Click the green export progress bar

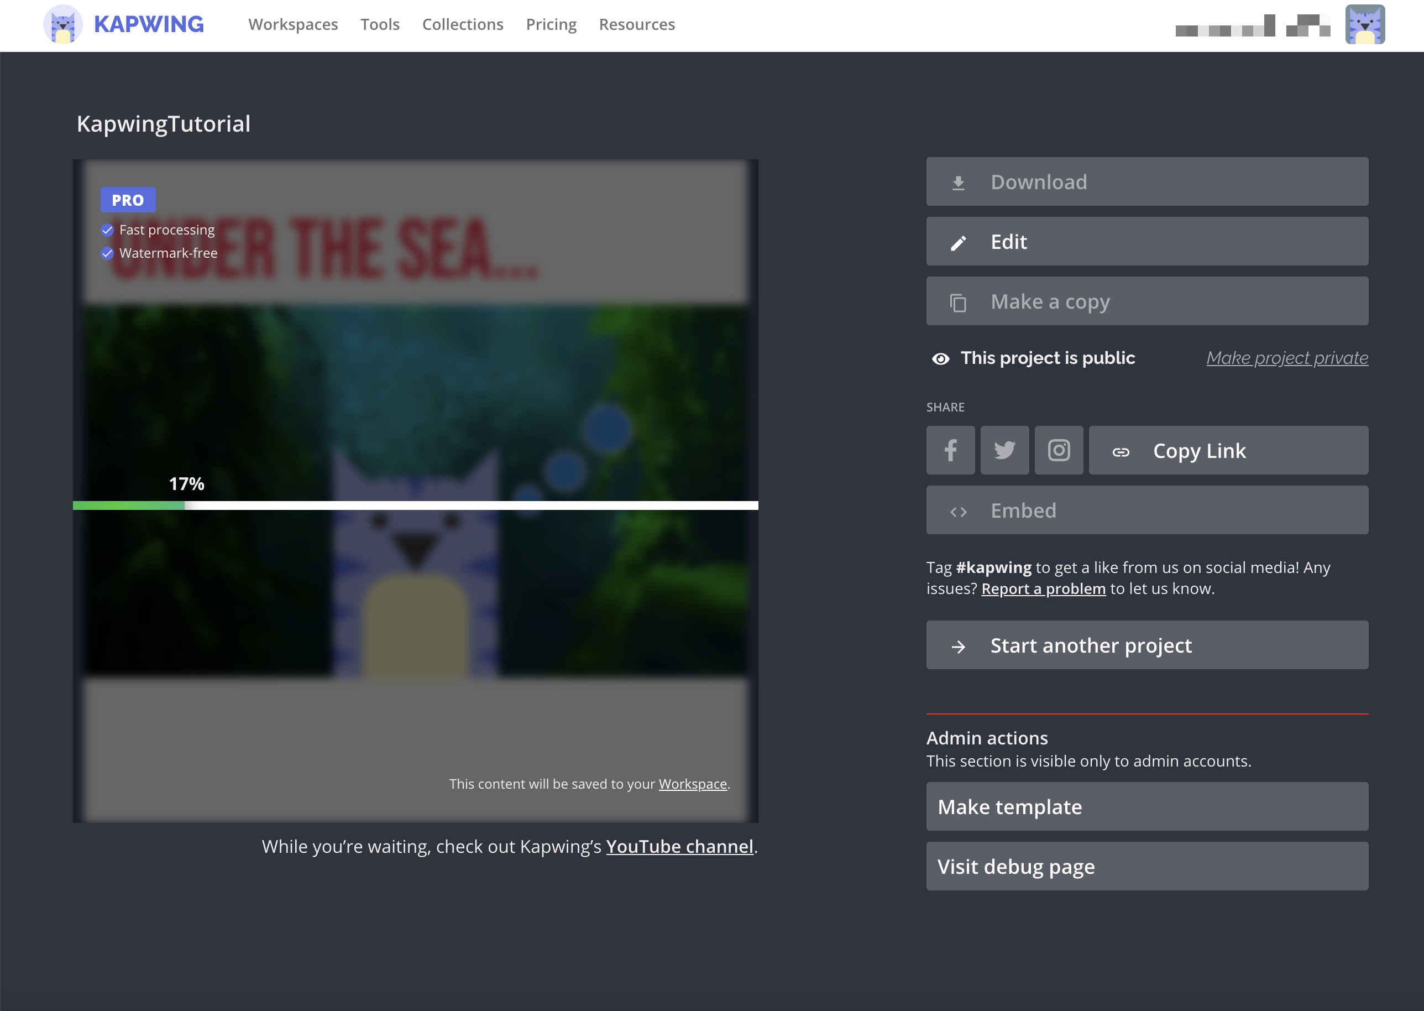tap(129, 505)
